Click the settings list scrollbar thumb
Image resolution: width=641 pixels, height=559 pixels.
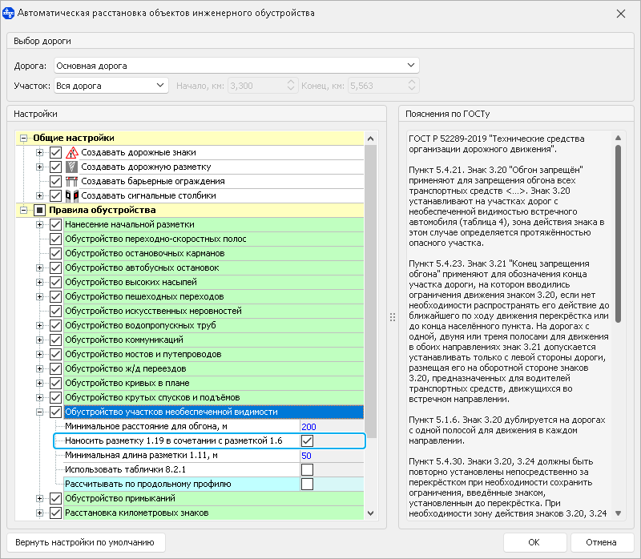tap(370, 291)
